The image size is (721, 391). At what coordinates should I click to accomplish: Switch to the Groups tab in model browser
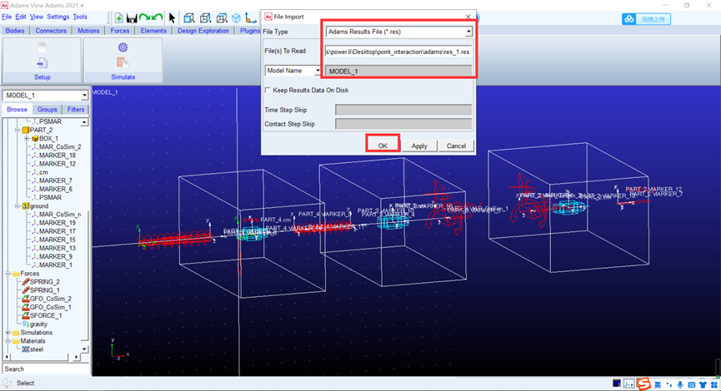(48, 110)
